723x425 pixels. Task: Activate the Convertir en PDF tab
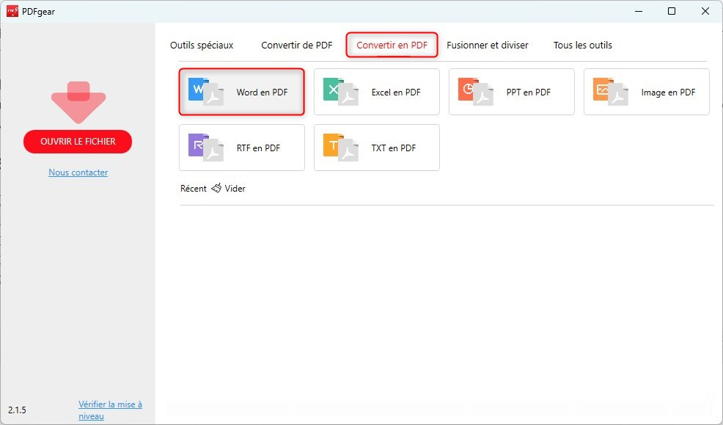pyautogui.click(x=392, y=45)
